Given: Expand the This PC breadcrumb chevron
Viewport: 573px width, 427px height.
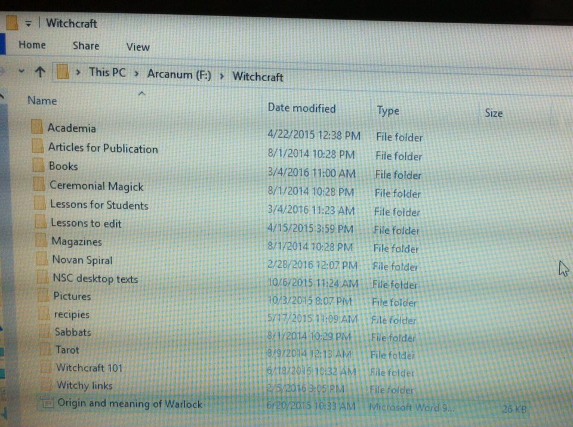Looking at the screenshot, I should click(137, 74).
